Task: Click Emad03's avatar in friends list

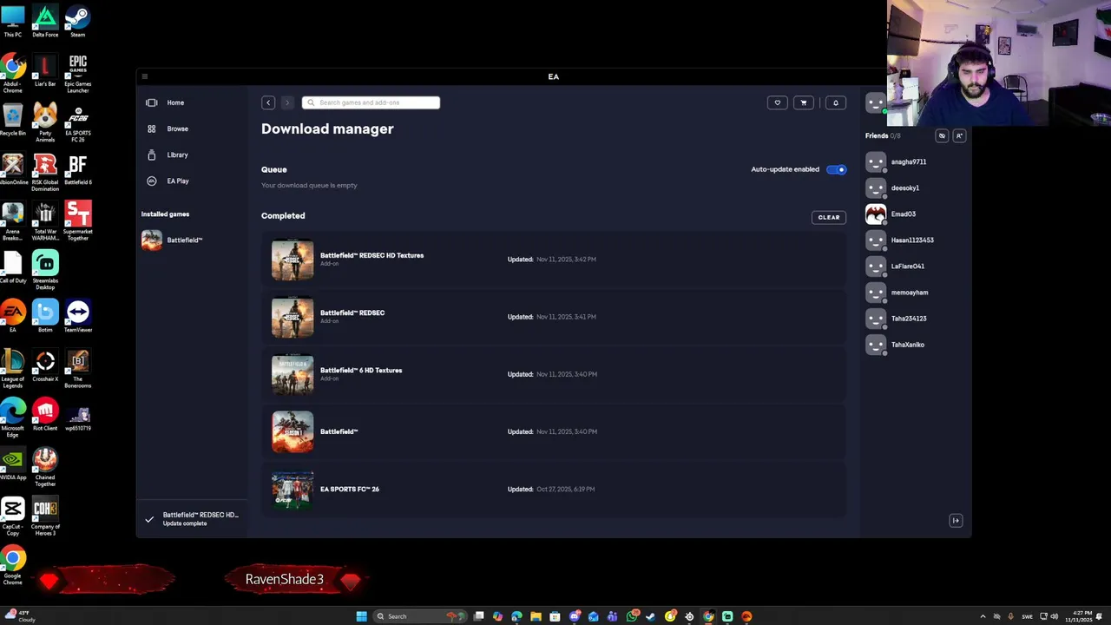Action: (x=876, y=214)
